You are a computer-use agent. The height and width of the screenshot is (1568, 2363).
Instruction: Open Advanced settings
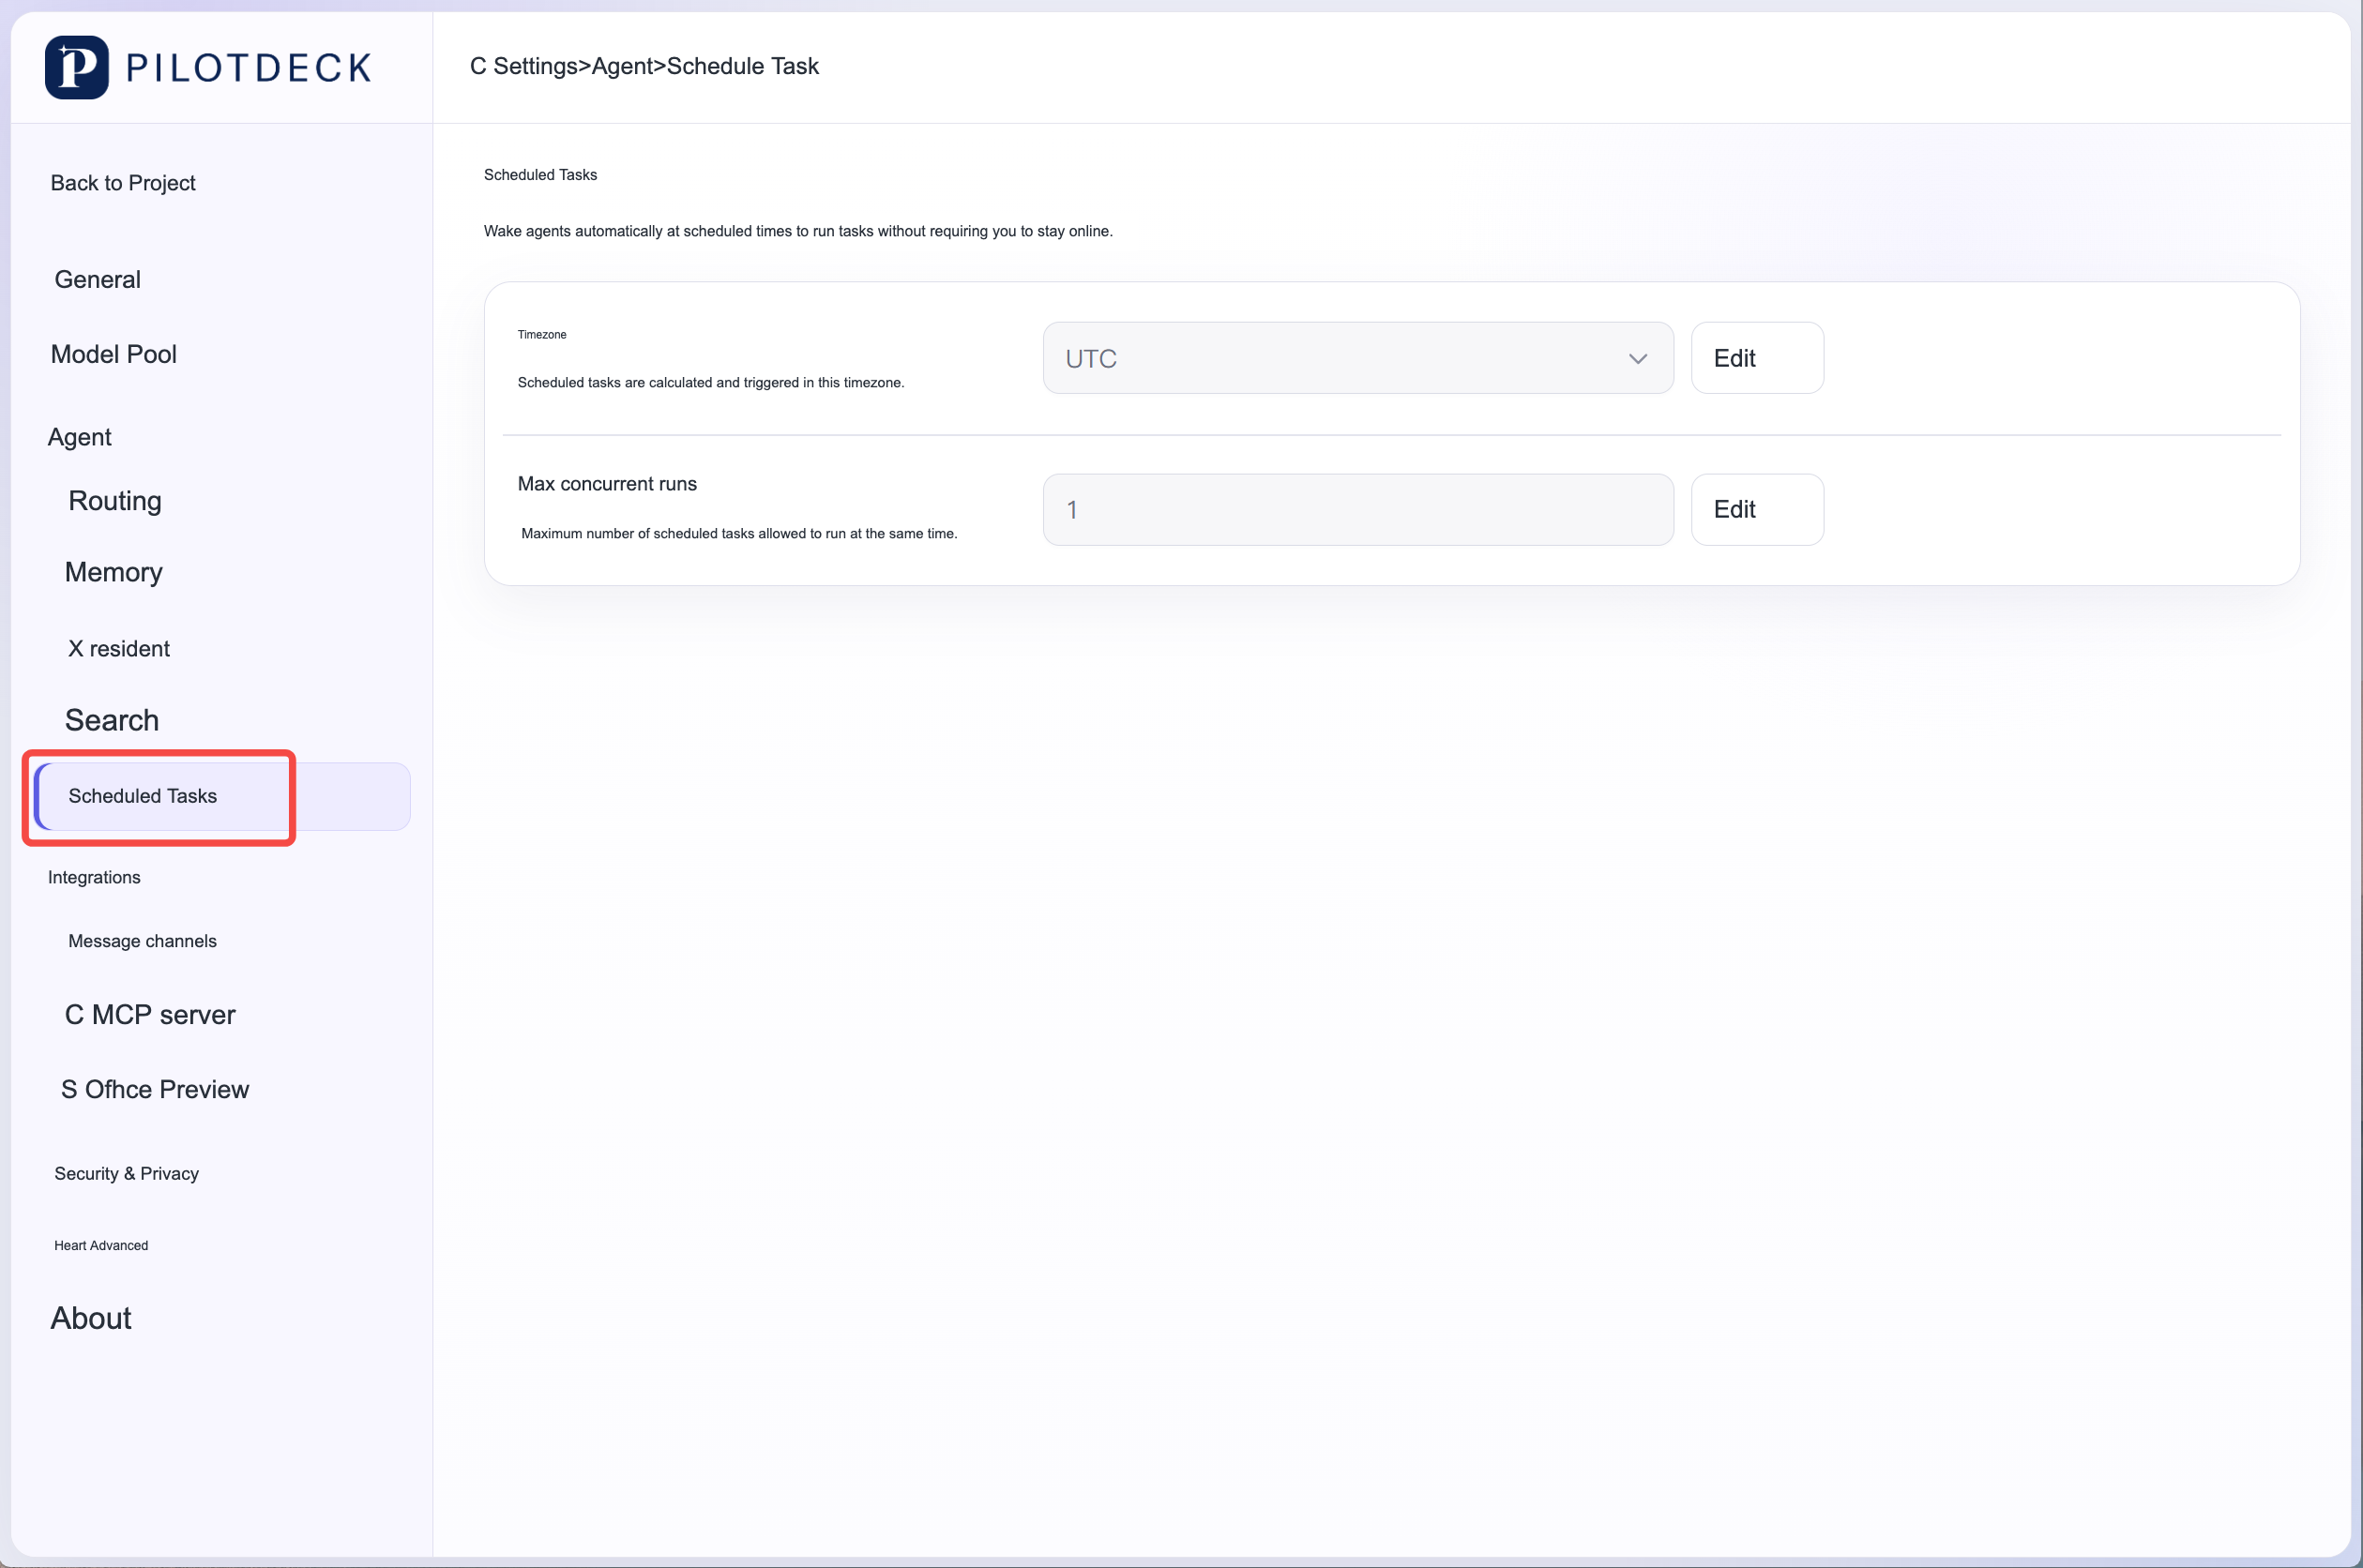101,1245
